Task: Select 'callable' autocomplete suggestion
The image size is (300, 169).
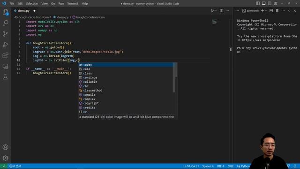Action: (x=126, y=82)
